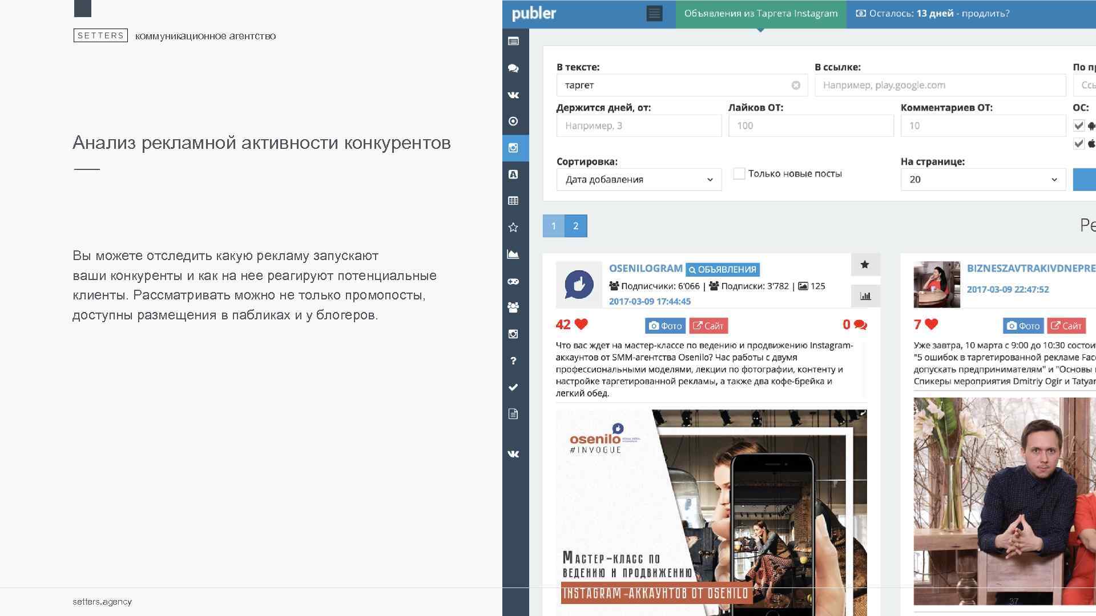Expand the 'На странице' 20 dropdown
Viewport: 1096px width, 616px height.
click(982, 180)
